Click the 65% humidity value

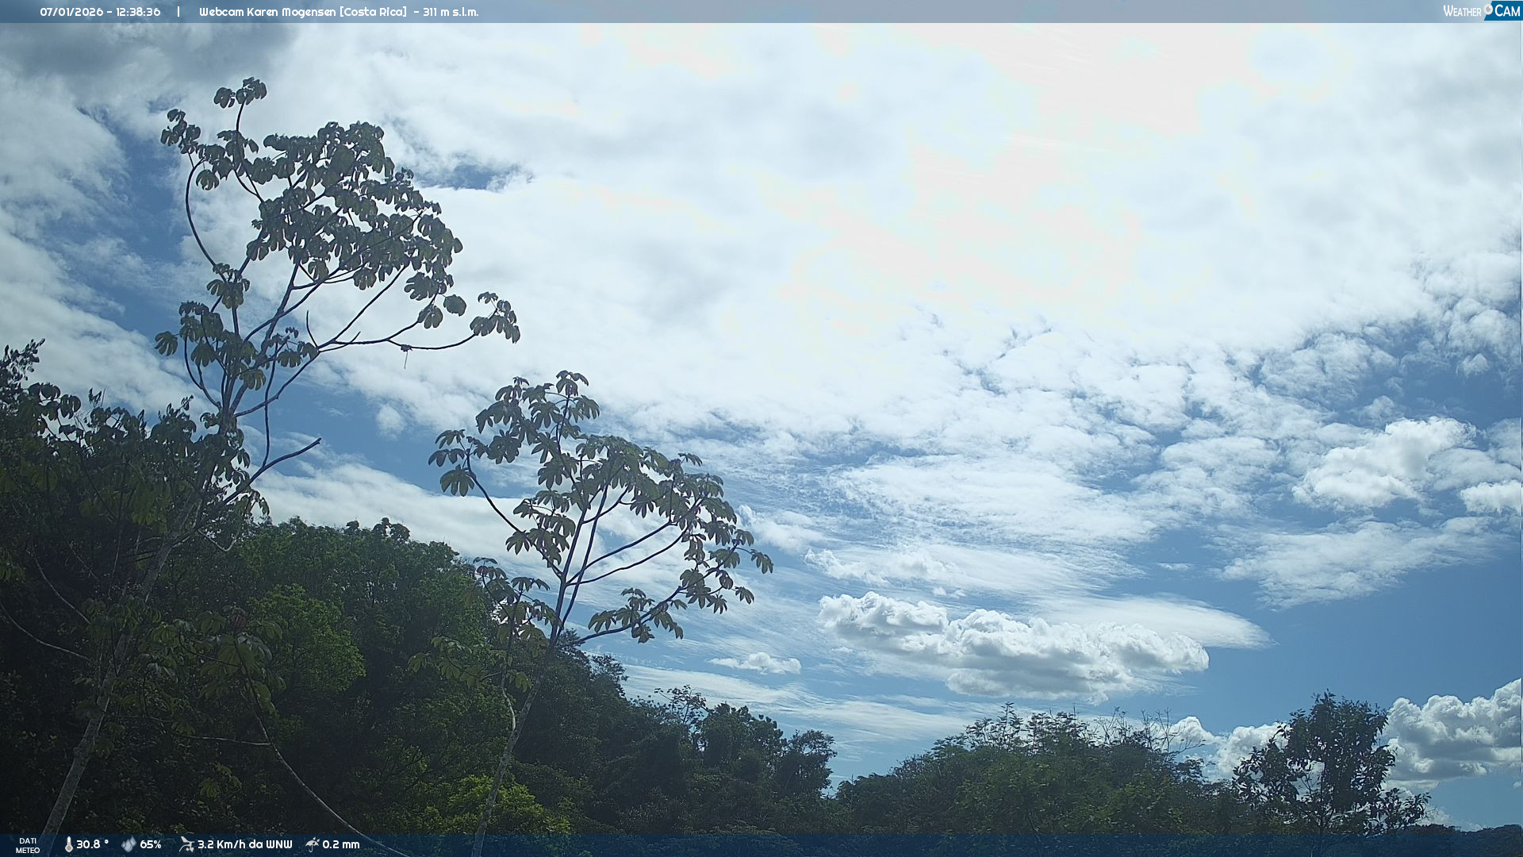151,844
